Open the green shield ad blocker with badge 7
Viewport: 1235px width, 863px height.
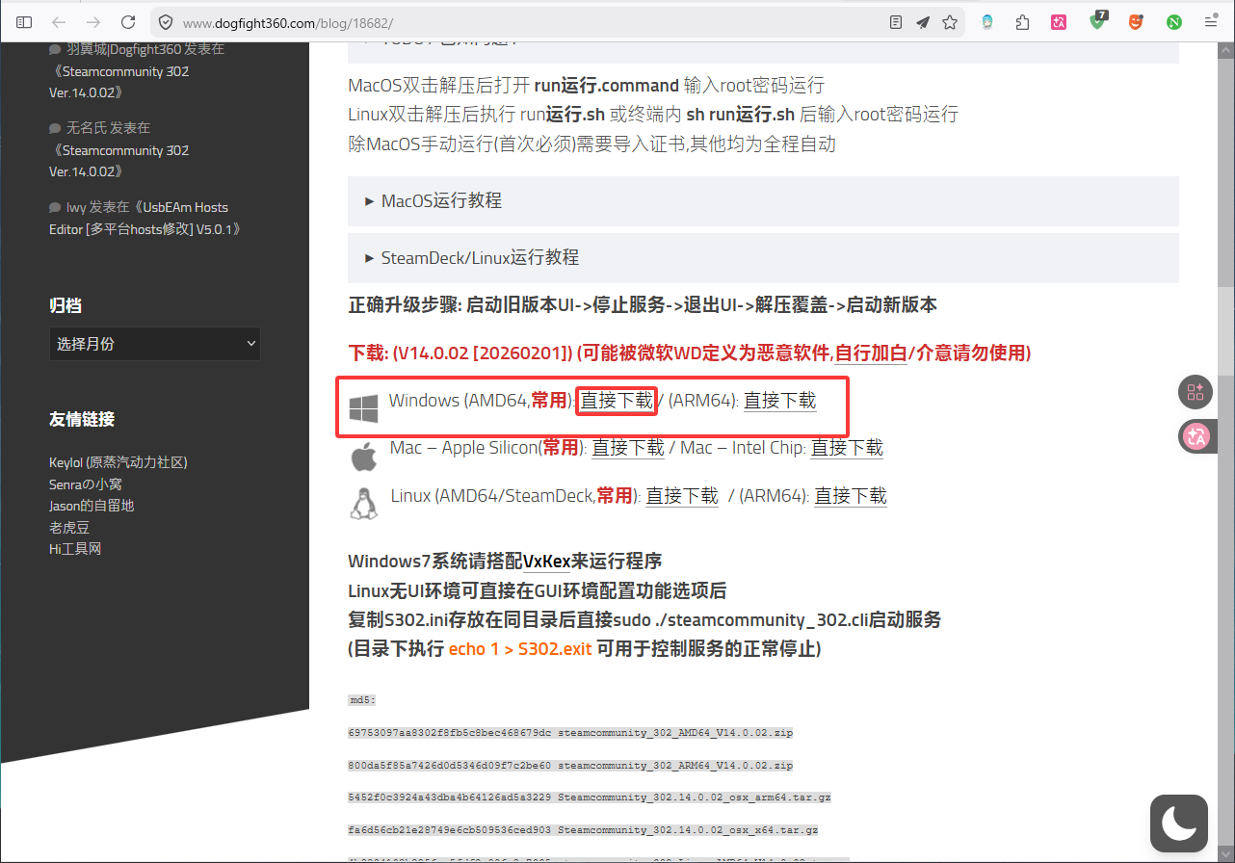coord(1098,20)
